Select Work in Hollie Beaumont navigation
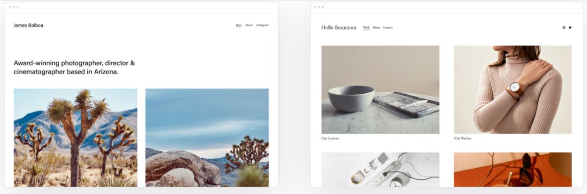Image resolution: width=587 pixels, height=194 pixels. [366, 27]
